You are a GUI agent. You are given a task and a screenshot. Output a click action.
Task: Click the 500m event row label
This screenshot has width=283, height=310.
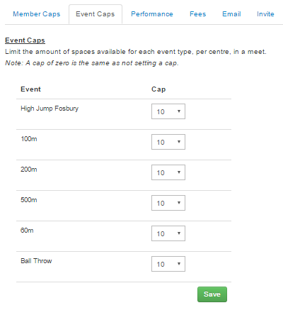point(29,200)
